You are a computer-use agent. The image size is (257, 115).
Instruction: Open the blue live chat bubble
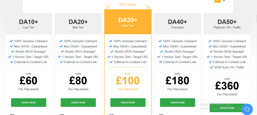247,109
